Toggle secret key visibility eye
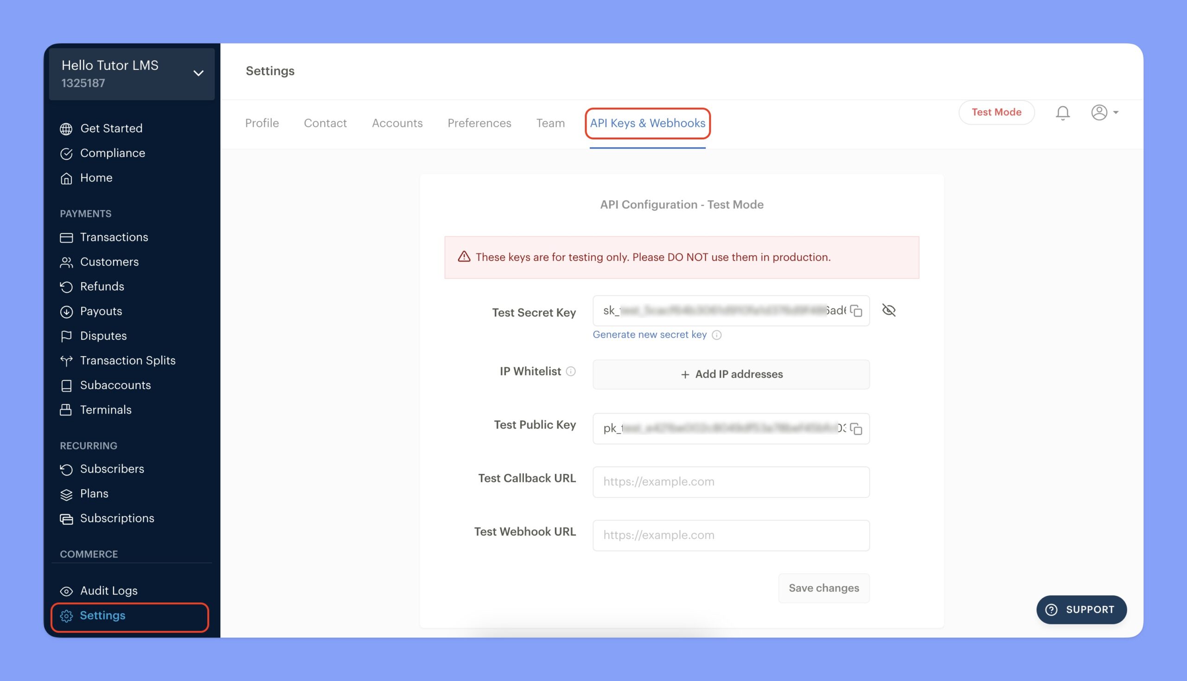 (889, 310)
